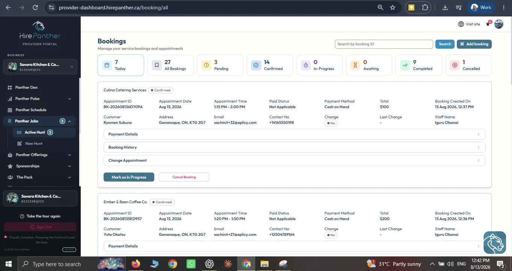Go back in browser history
This screenshot has width=512, height=271.
(8, 7)
